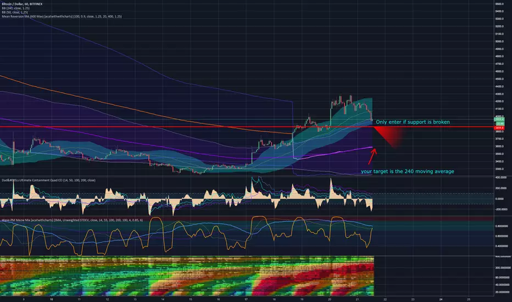The image size is (512, 302).
Task: Click the Ultimate Containment Quad CCI legend
Action: pos(49,180)
